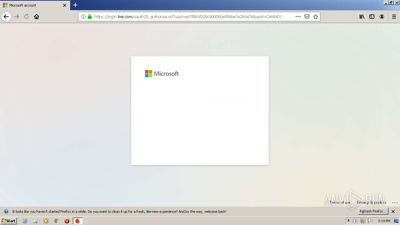The image size is (400, 225).
Task: Click the Microsoft logo
Action: coord(162,73)
